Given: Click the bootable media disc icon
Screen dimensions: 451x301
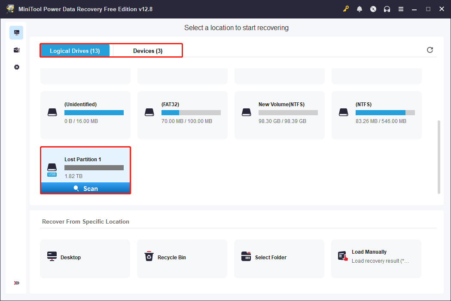Looking at the screenshot, I should coord(373,9).
